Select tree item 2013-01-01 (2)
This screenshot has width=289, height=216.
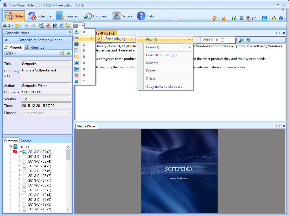point(40,152)
